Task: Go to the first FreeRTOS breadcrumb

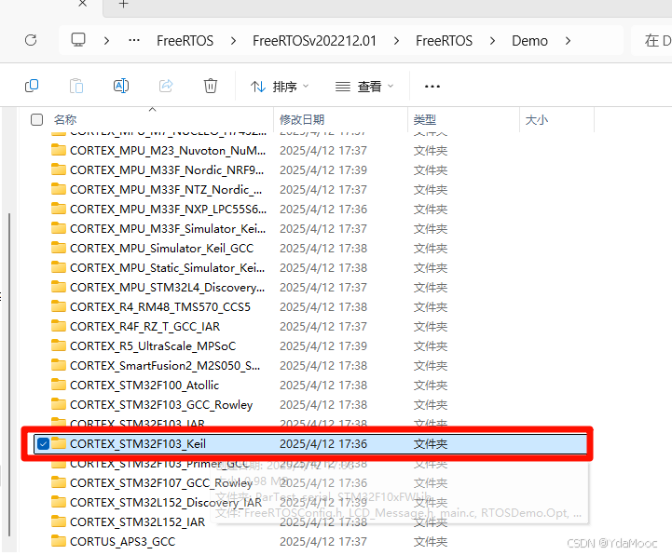Action: click(x=185, y=41)
